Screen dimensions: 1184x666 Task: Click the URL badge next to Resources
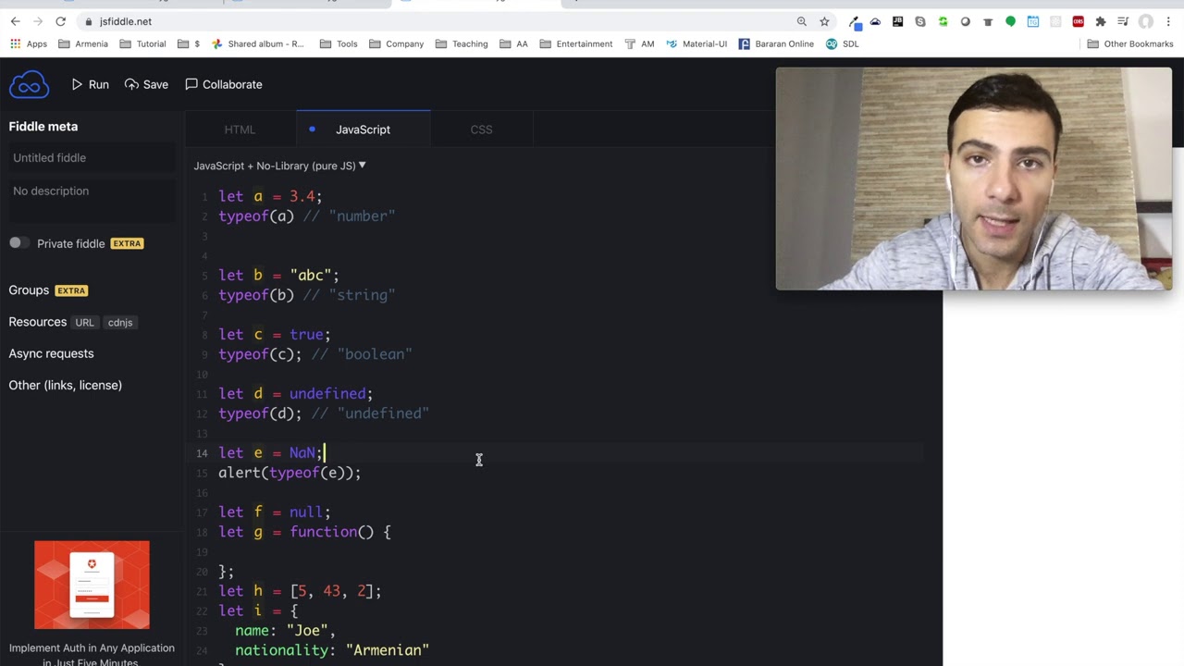(84, 323)
